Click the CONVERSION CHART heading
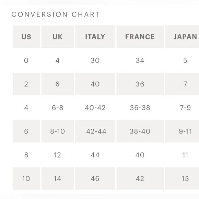The height and width of the screenshot is (199, 199). tap(56, 14)
